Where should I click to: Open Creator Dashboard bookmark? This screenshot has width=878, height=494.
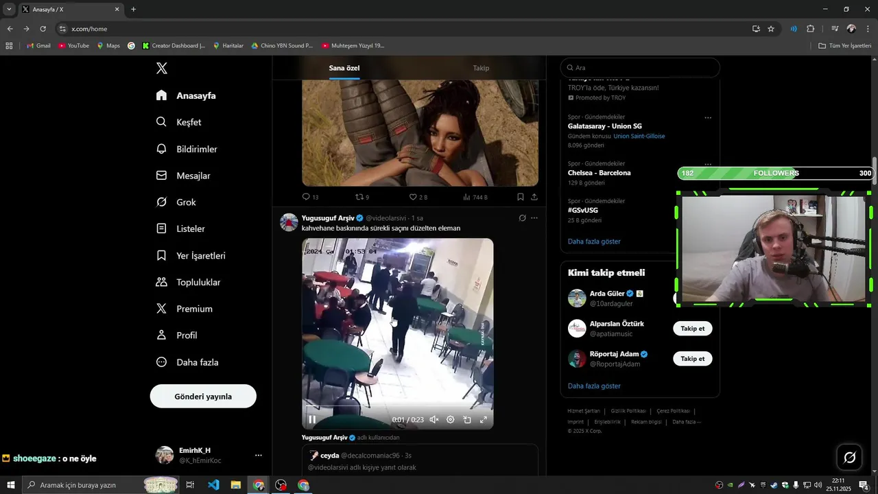(x=174, y=46)
